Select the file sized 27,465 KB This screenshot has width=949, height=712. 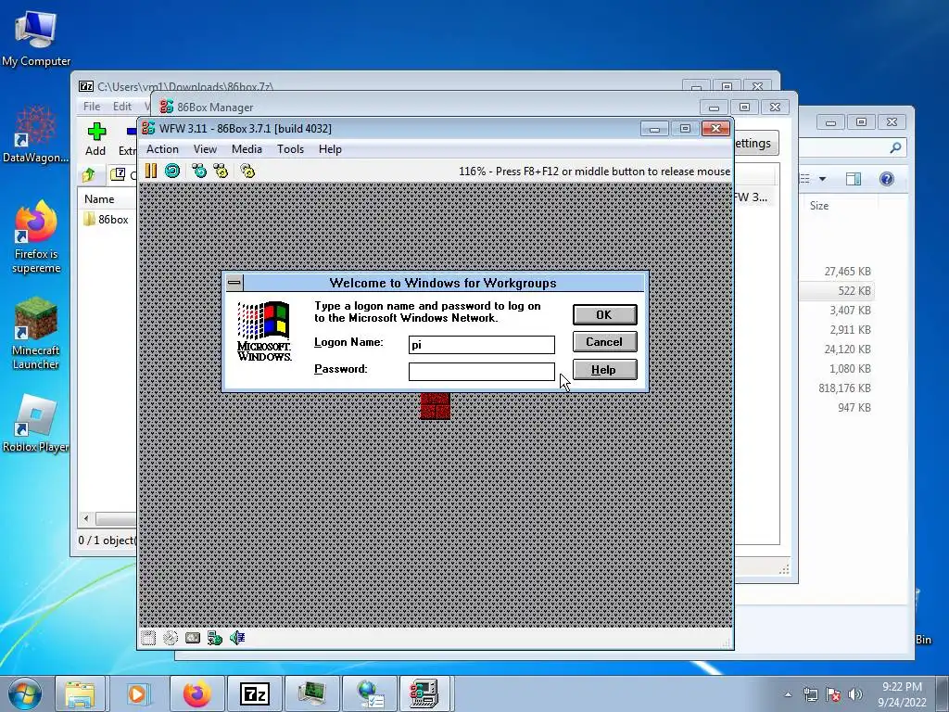coord(847,272)
